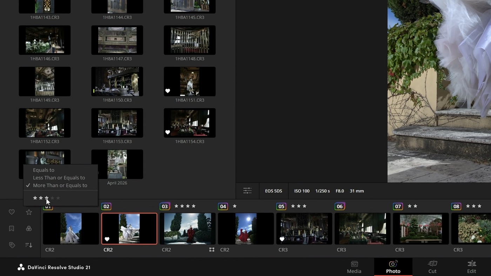Click the tag keyword filter icon
Image resolution: width=491 pixels, height=276 pixels.
click(12, 245)
